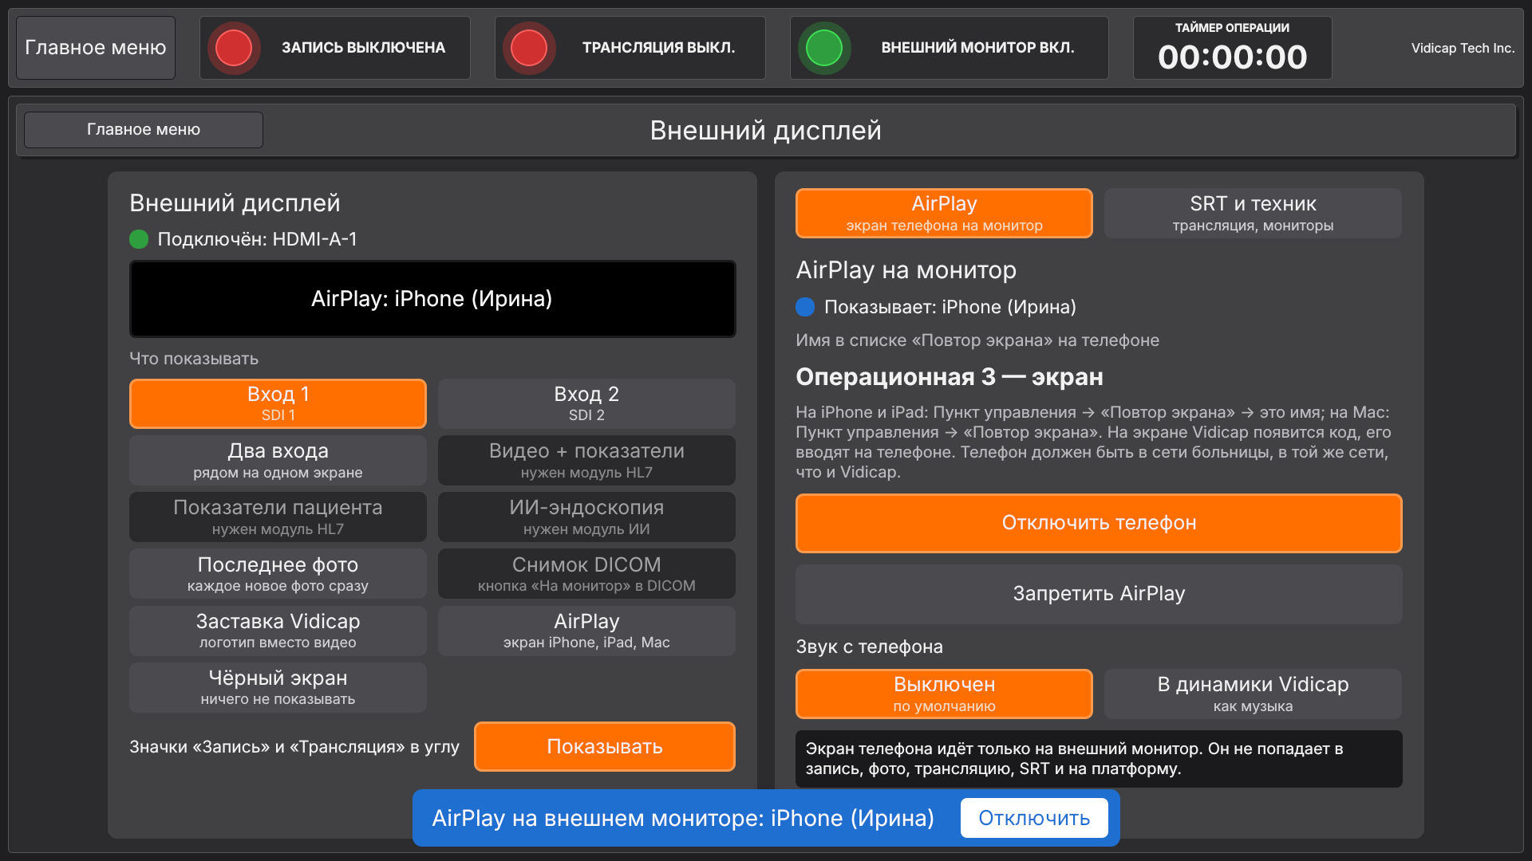Click green HDMI-A-1 connected status dot
1532x861 pixels.
pyautogui.click(x=139, y=239)
